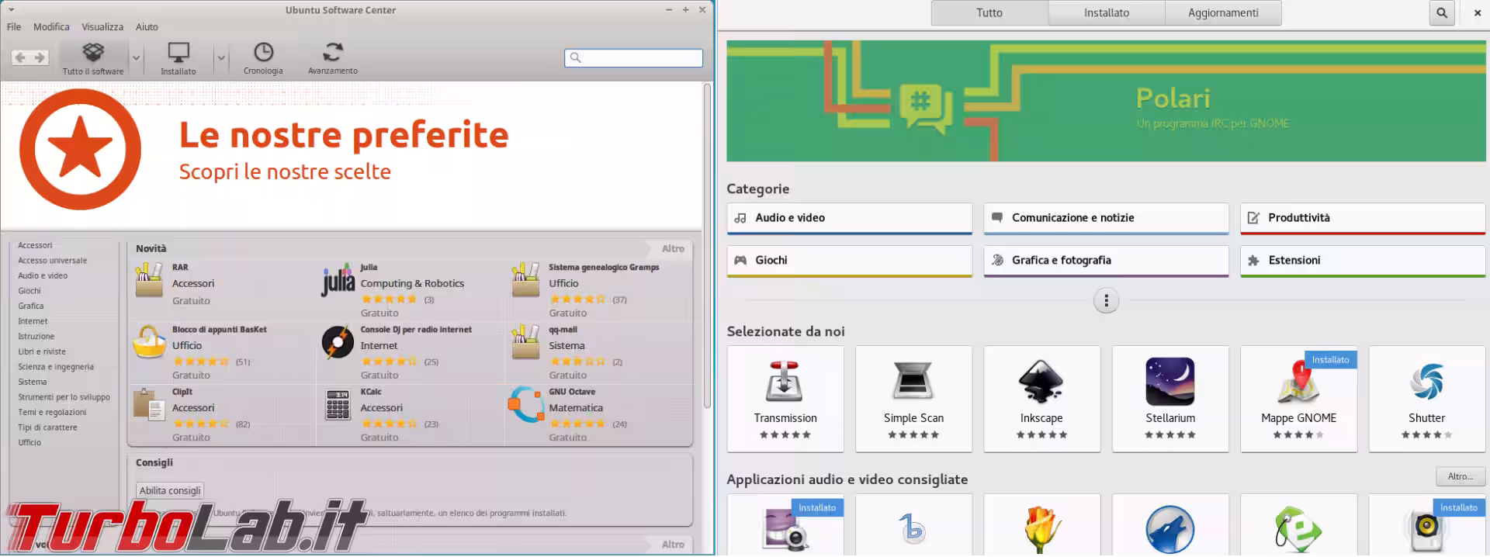This screenshot has height=557, width=1490.
Task: Switch to the Aggiornamenti tab
Action: coord(1223,12)
